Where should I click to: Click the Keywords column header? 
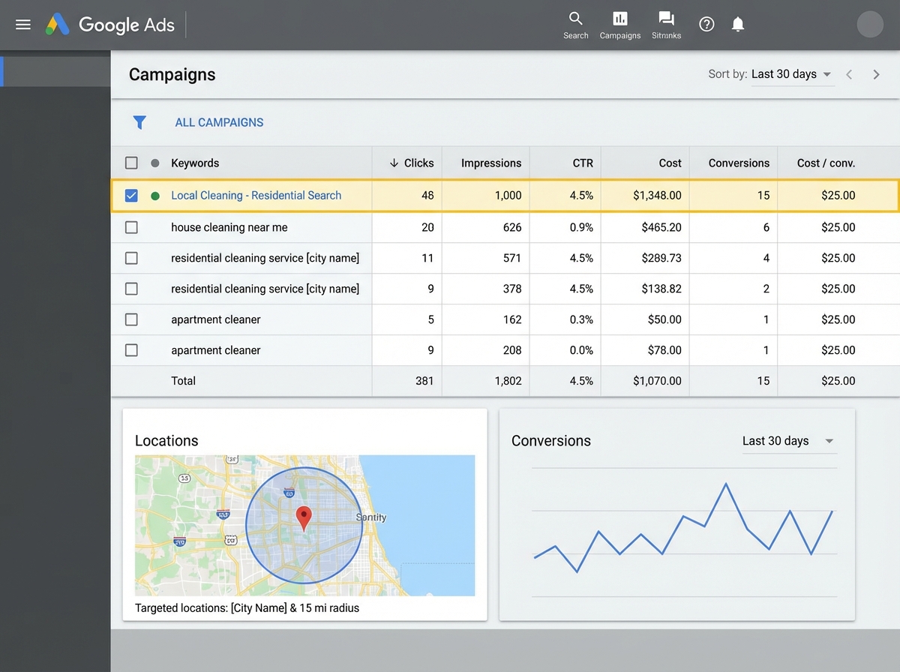[x=194, y=162]
